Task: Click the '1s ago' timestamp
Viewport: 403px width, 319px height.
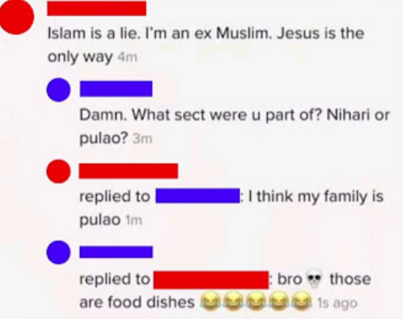Action: (337, 303)
